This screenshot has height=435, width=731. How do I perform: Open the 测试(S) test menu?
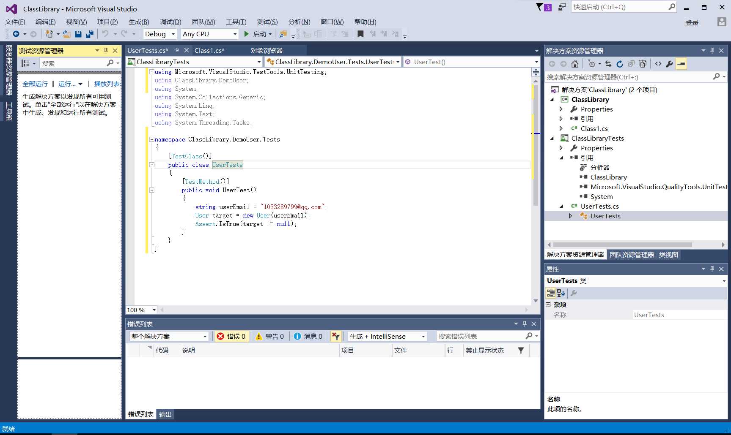coord(267,22)
